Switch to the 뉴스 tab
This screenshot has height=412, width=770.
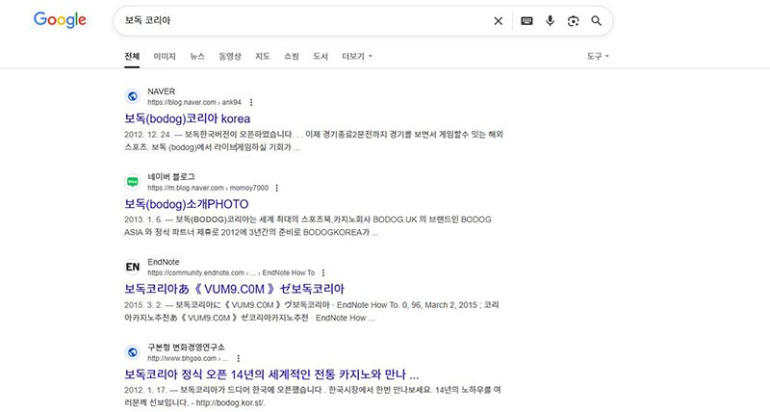click(x=197, y=56)
